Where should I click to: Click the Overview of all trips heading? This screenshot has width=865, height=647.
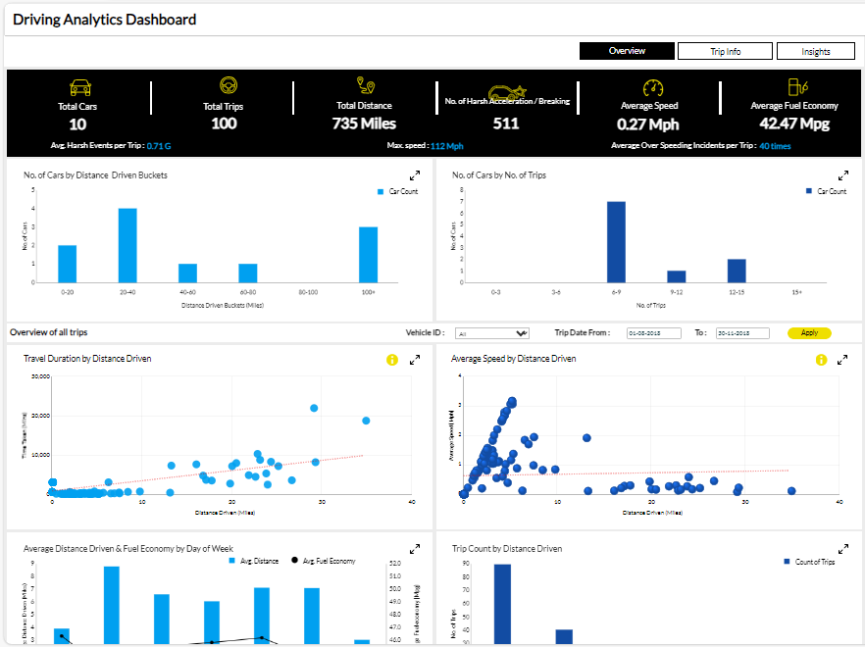point(49,332)
